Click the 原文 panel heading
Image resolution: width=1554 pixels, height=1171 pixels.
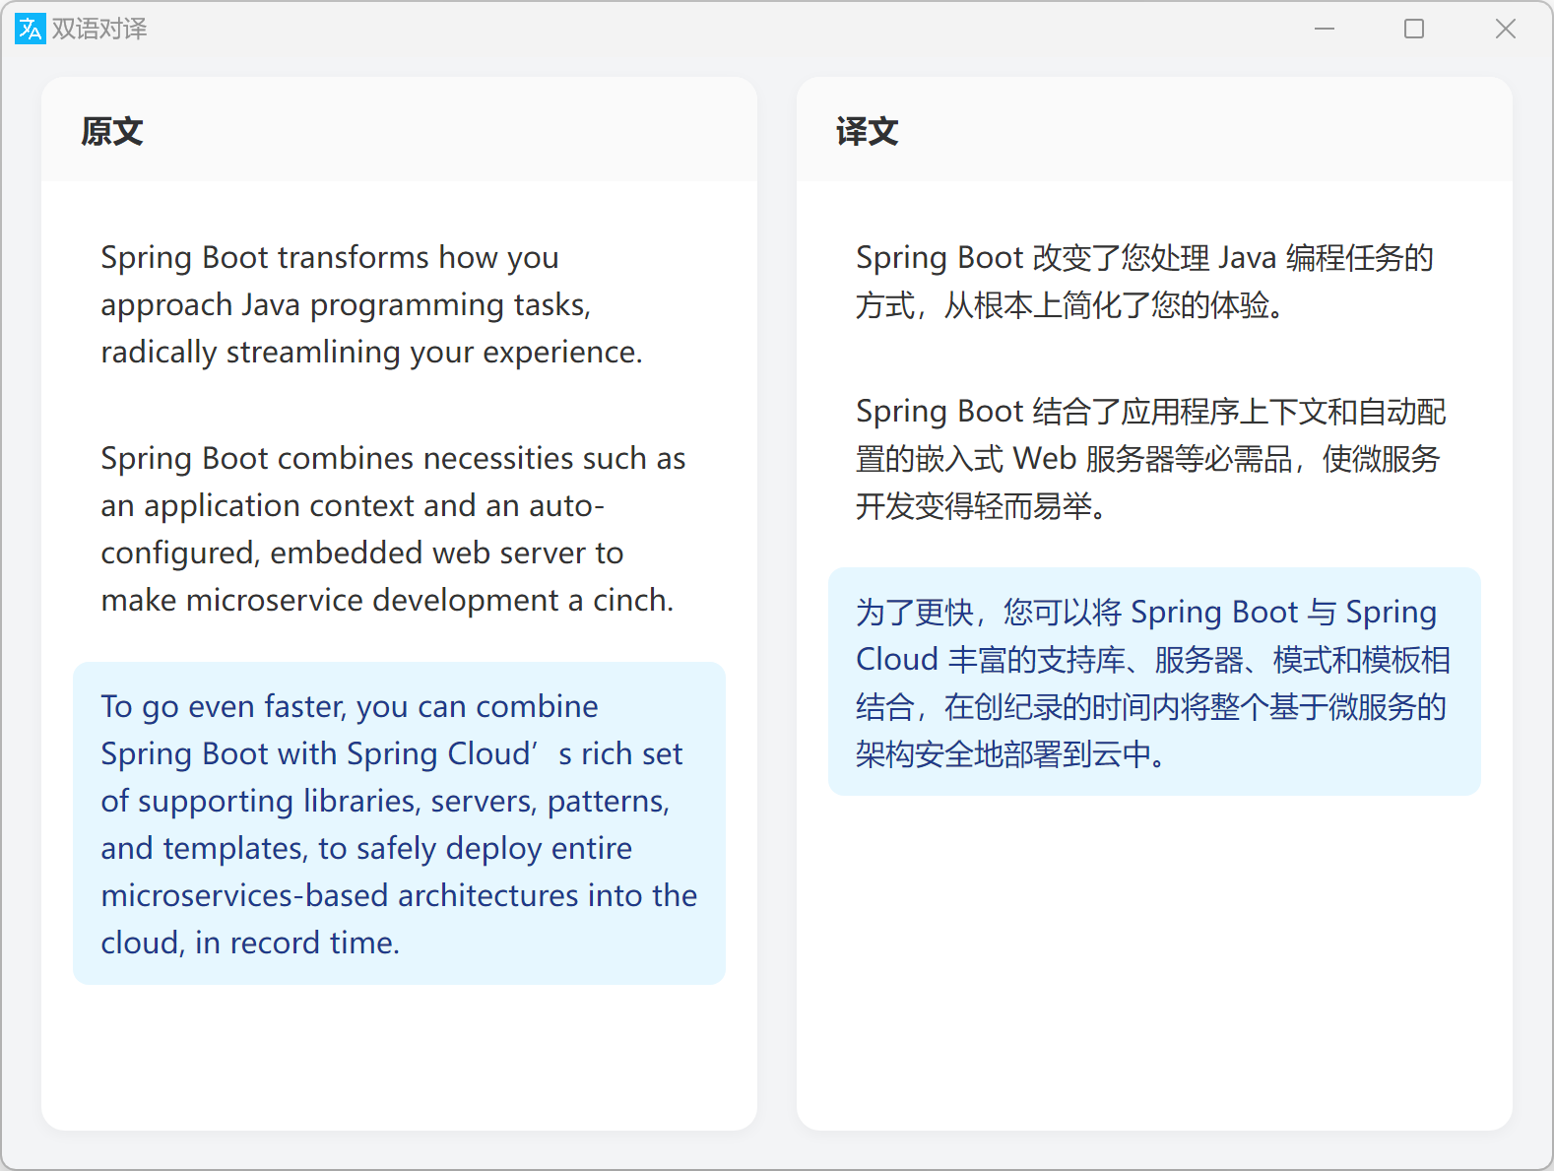(x=112, y=131)
